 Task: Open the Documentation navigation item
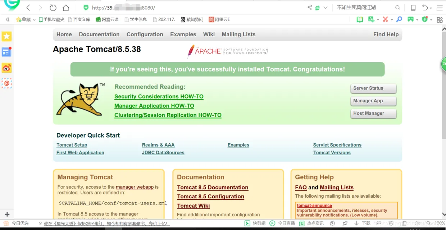[99, 34]
